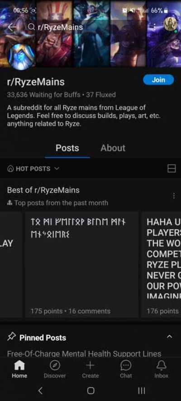Screen dimensions: 181x401
Task: Open the runic text post card
Action: (81, 264)
